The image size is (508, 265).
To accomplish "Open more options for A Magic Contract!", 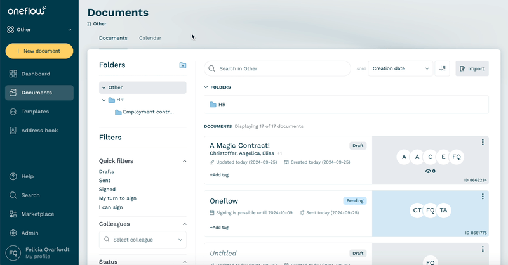I will 483,142.
